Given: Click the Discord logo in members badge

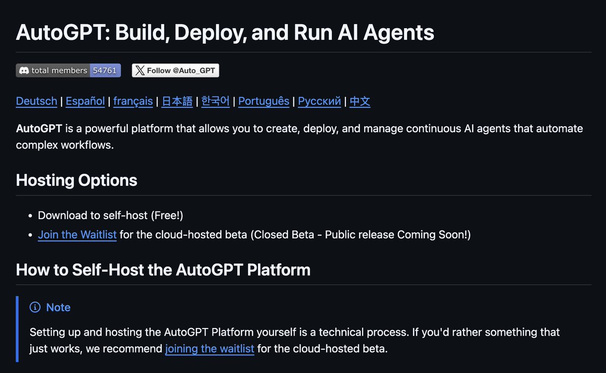Looking at the screenshot, I should click(x=24, y=71).
